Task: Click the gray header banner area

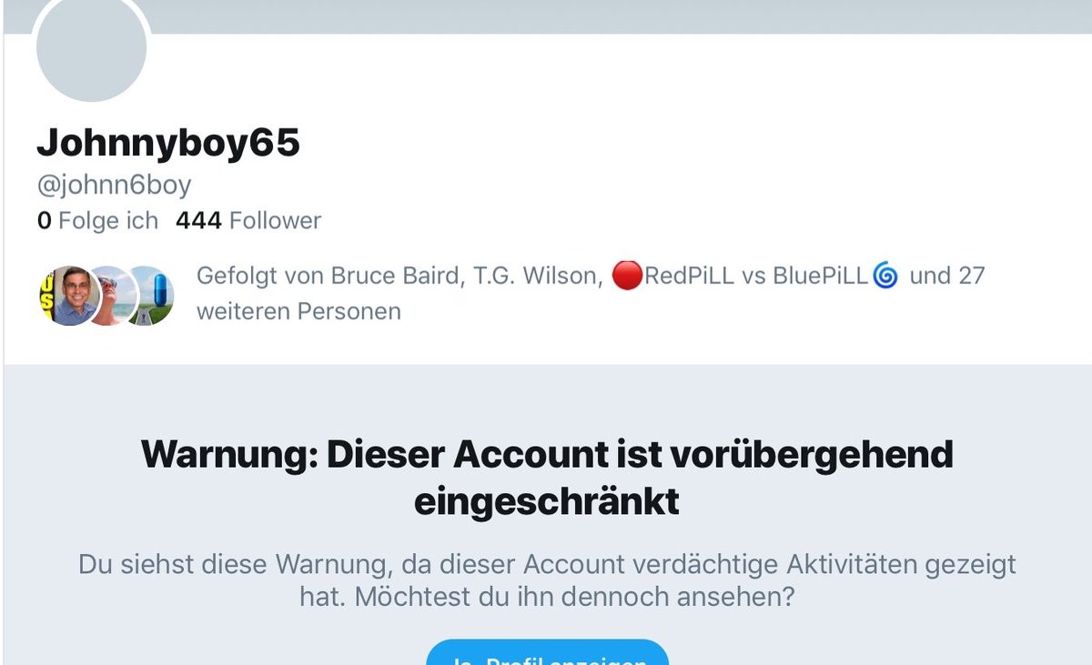Action: coord(619,16)
